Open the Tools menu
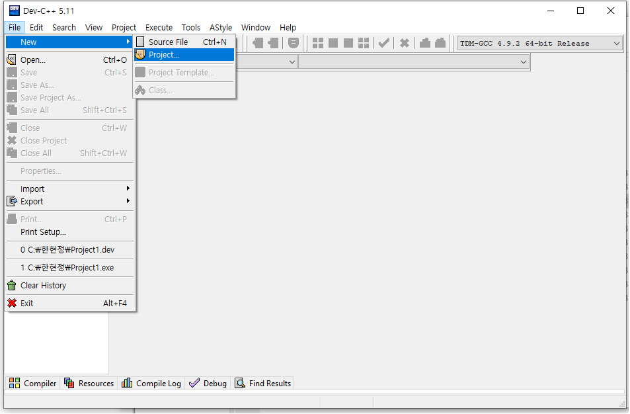Viewport: 630px width, 414px height. point(191,27)
